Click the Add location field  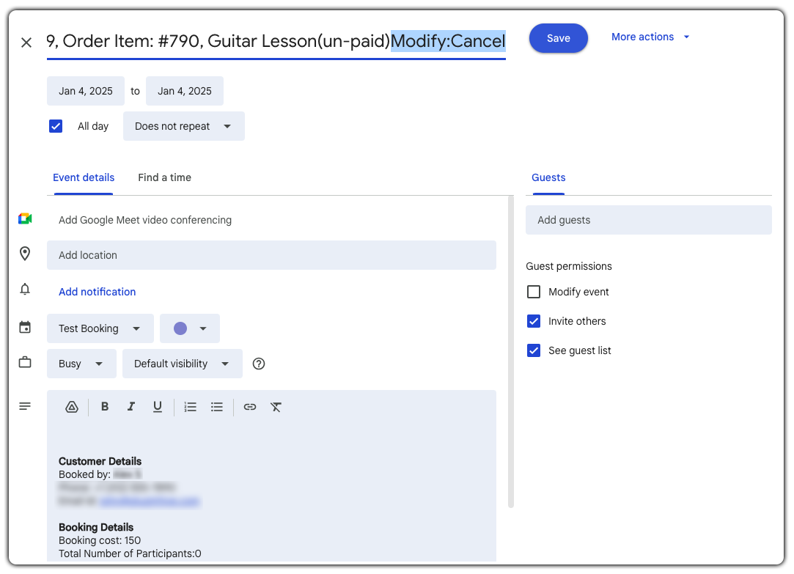pos(271,255)
